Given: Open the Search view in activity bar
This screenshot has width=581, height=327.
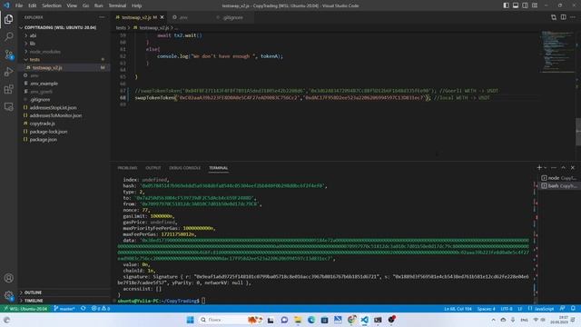Looking at the screenshot, I should [x=8, y=36].
